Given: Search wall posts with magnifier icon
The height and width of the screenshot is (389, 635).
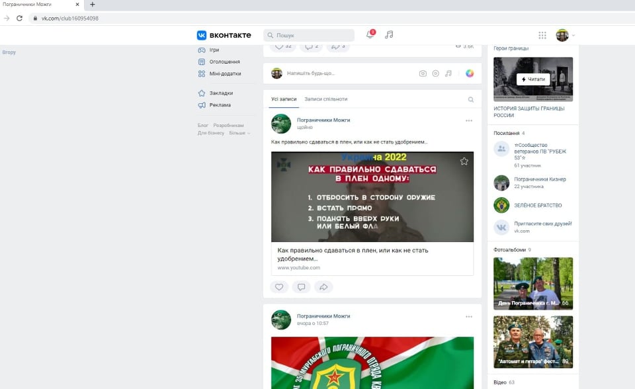Looking at the screenshot, I should (x=471, y=99).
